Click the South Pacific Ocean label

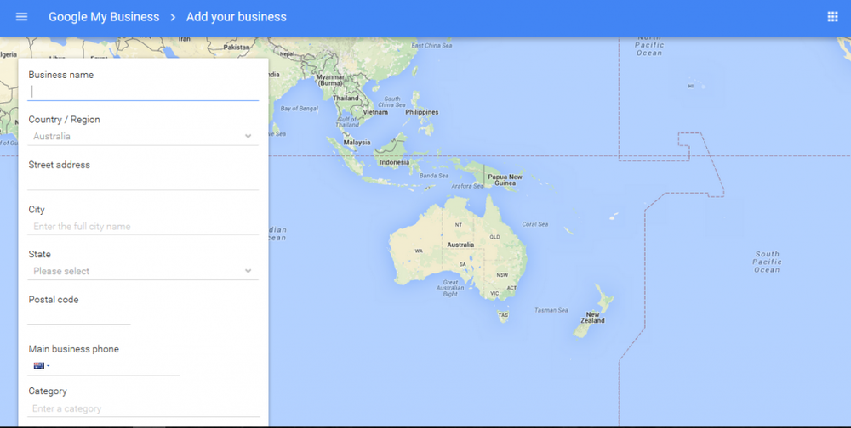click(x=767, y=262)
